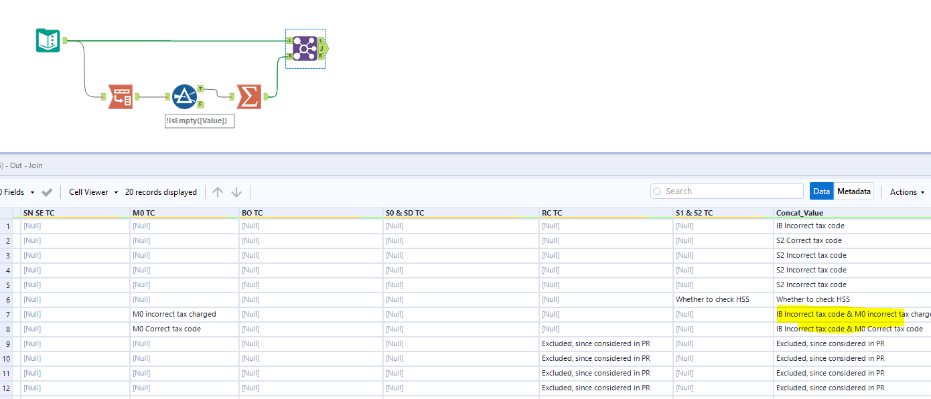Click the up arrow record navigation icon

[x=217, y=191]
